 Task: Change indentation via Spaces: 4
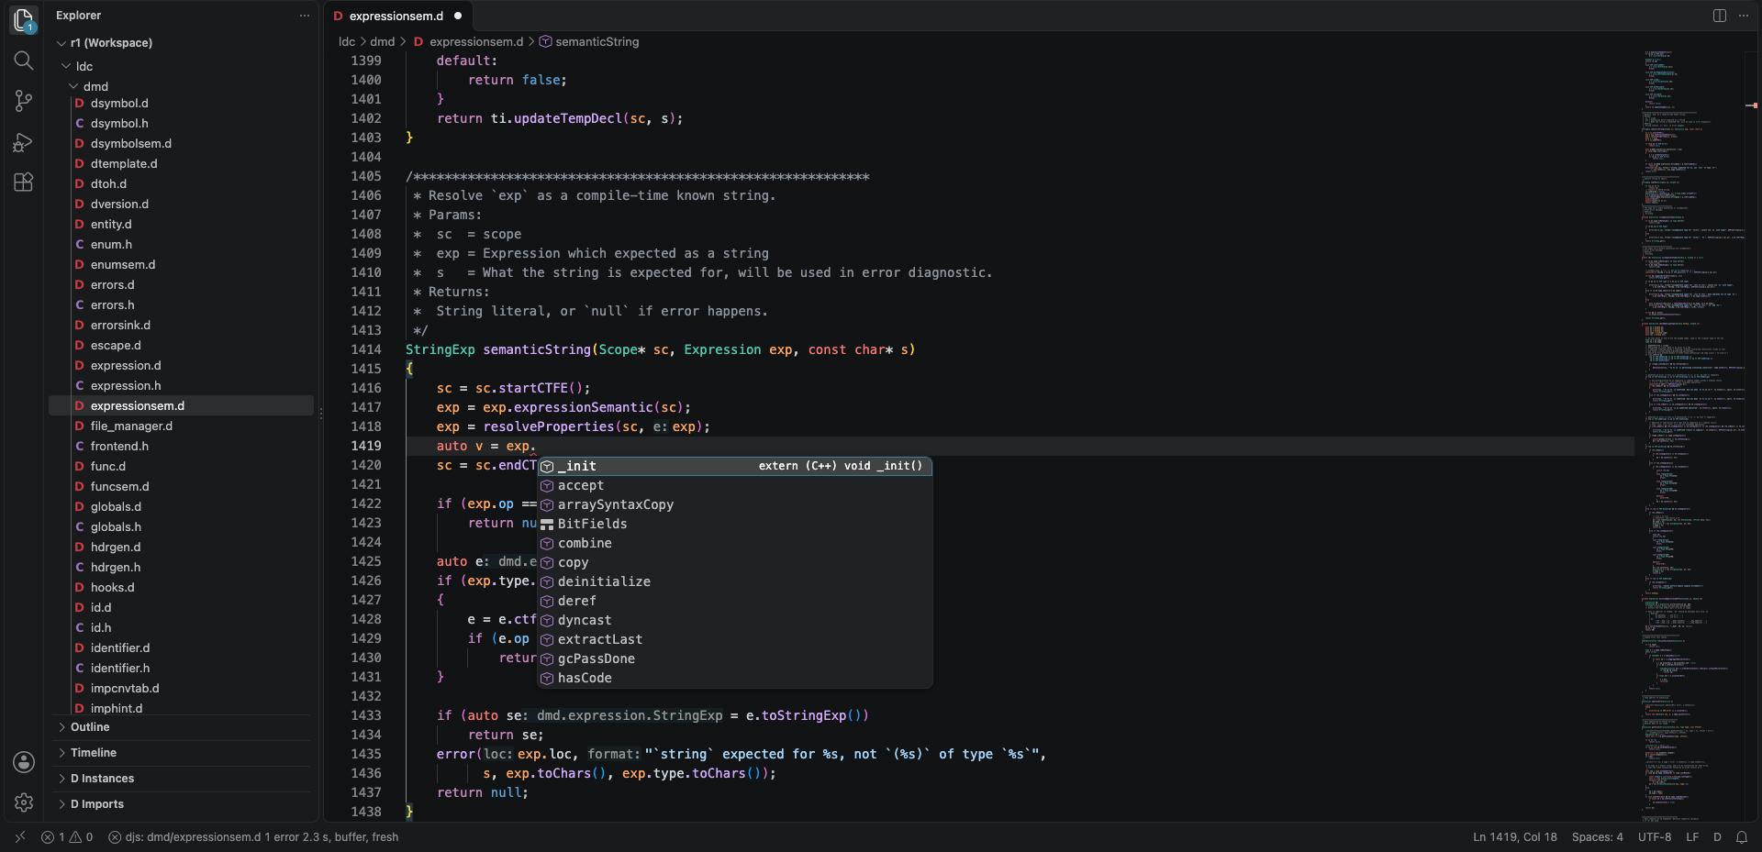coord(1597,837)
